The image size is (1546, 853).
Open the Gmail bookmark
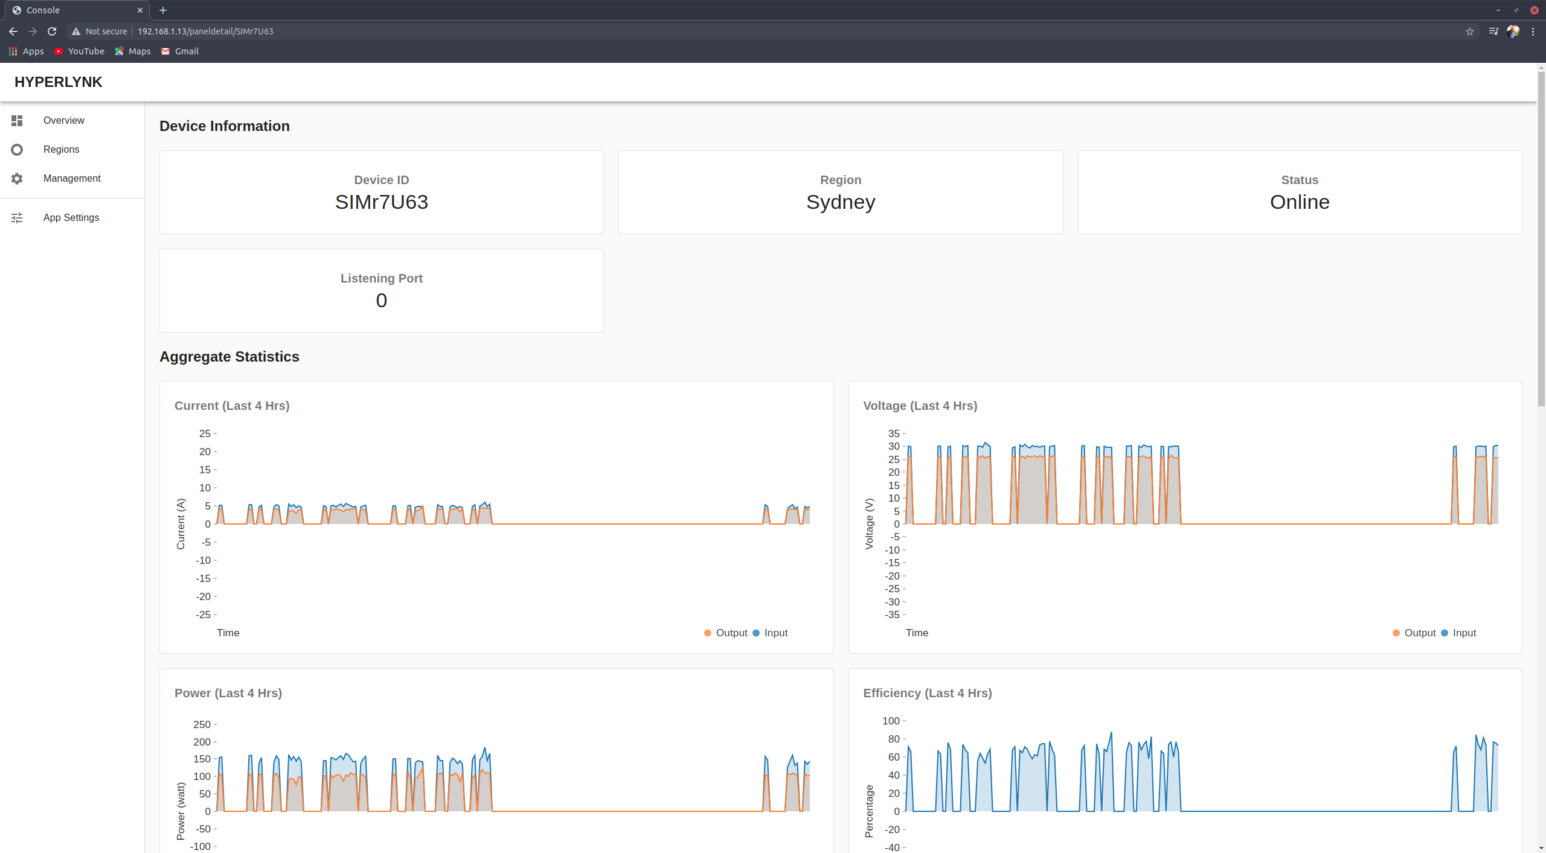(x=180, y=51)
